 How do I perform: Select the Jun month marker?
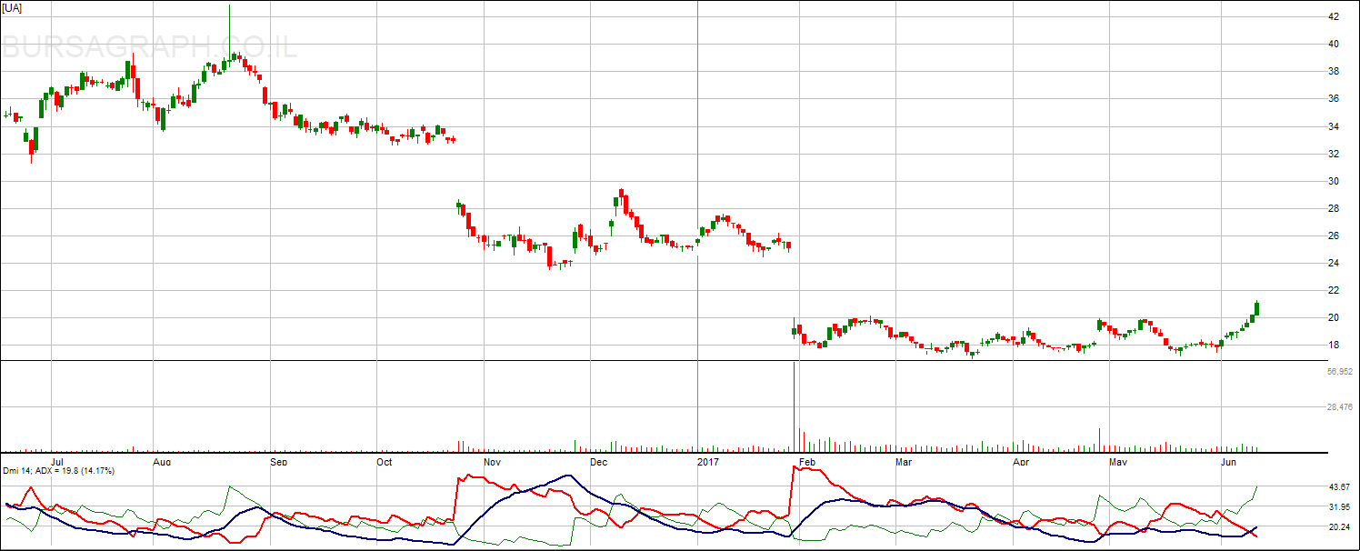(1228, 462)
